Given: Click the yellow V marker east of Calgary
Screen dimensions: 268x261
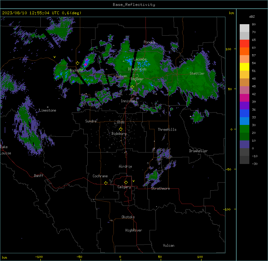Looking at the screenshot, I should click(x=133, y=181).
